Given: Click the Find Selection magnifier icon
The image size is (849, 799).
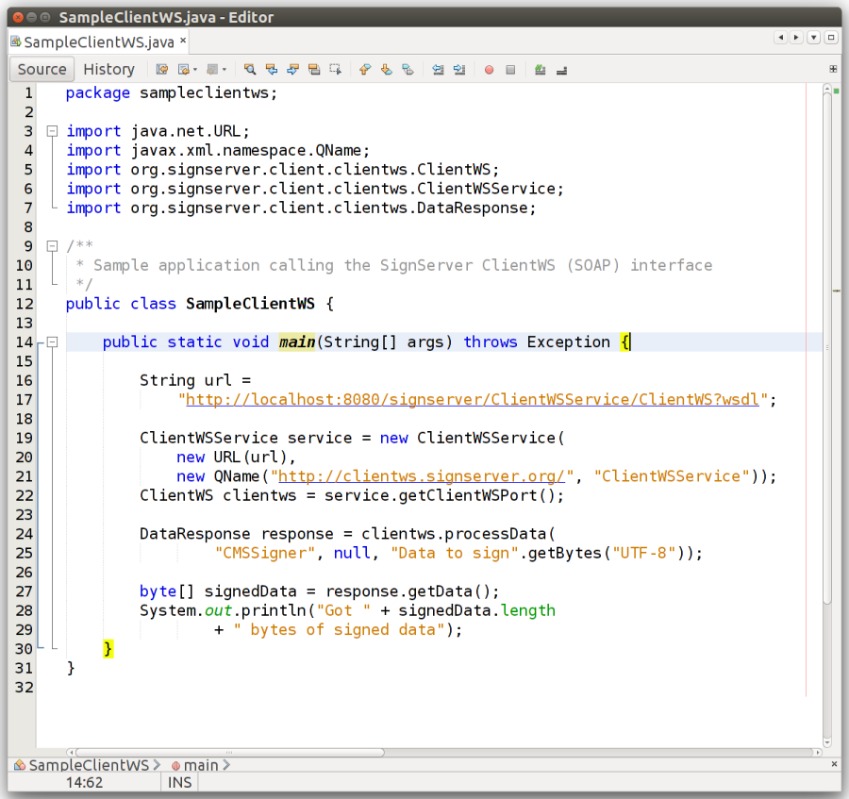Looking at the screenshot, I should [248, 69].
